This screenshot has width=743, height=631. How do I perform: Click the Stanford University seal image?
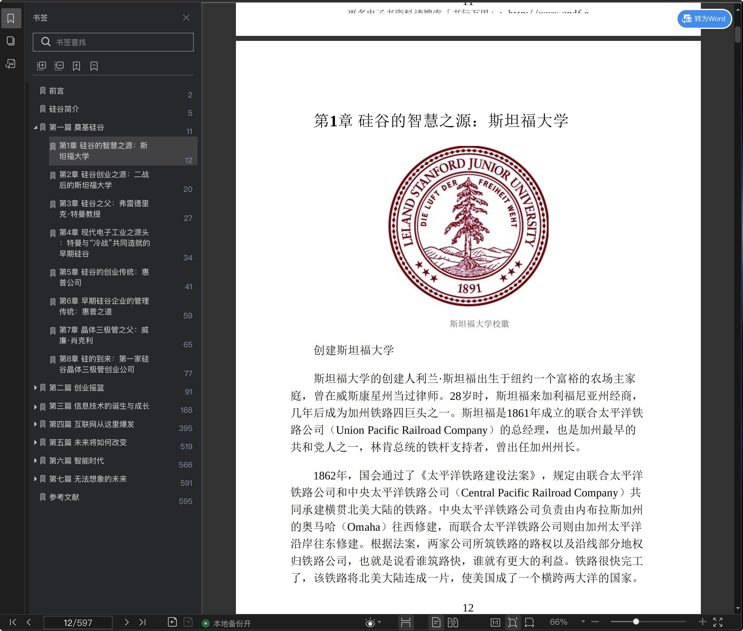(x=468, y=226)
